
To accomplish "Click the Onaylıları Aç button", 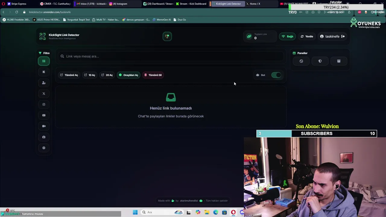I will pos(128,75).
